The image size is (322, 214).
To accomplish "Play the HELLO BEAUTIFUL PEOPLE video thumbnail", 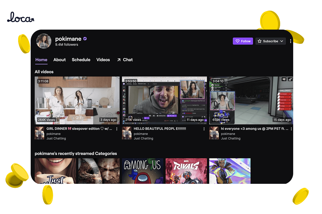I will (164, 100).
